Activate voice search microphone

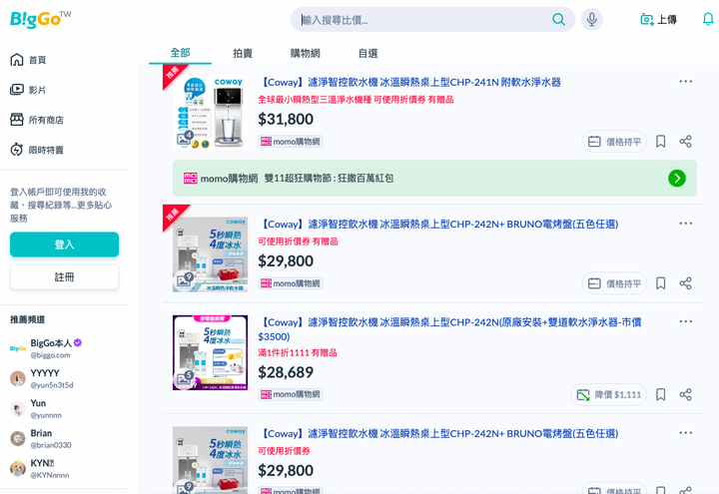click(591, 19)
